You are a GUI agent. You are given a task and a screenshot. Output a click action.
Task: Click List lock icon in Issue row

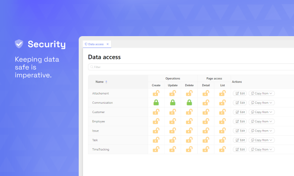point(222,131)
